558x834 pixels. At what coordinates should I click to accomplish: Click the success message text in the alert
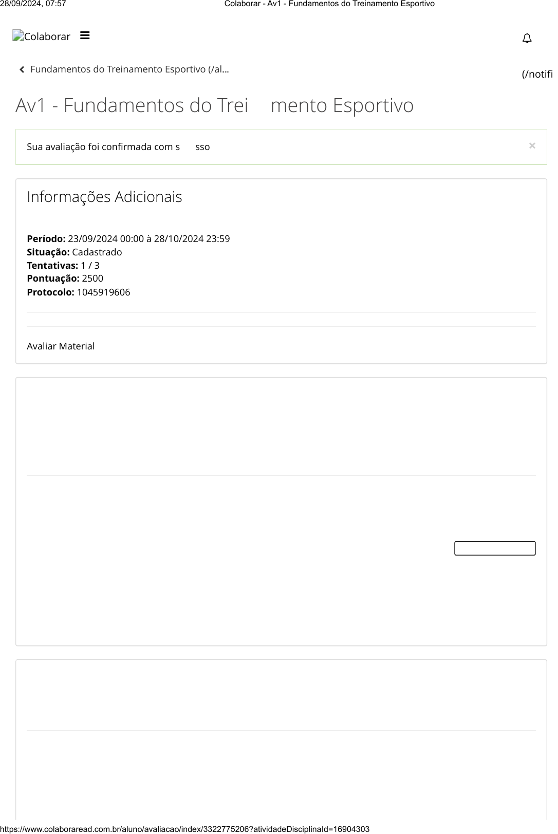tap(118, 147)
